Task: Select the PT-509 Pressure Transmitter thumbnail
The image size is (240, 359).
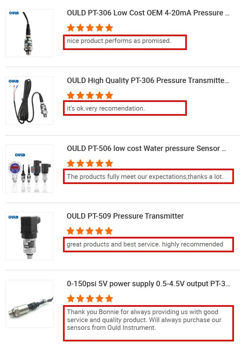Action: [x=29, y=236]
